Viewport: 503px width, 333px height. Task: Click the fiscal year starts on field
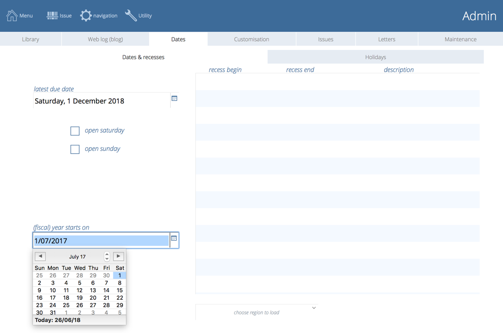click(101, 241)
